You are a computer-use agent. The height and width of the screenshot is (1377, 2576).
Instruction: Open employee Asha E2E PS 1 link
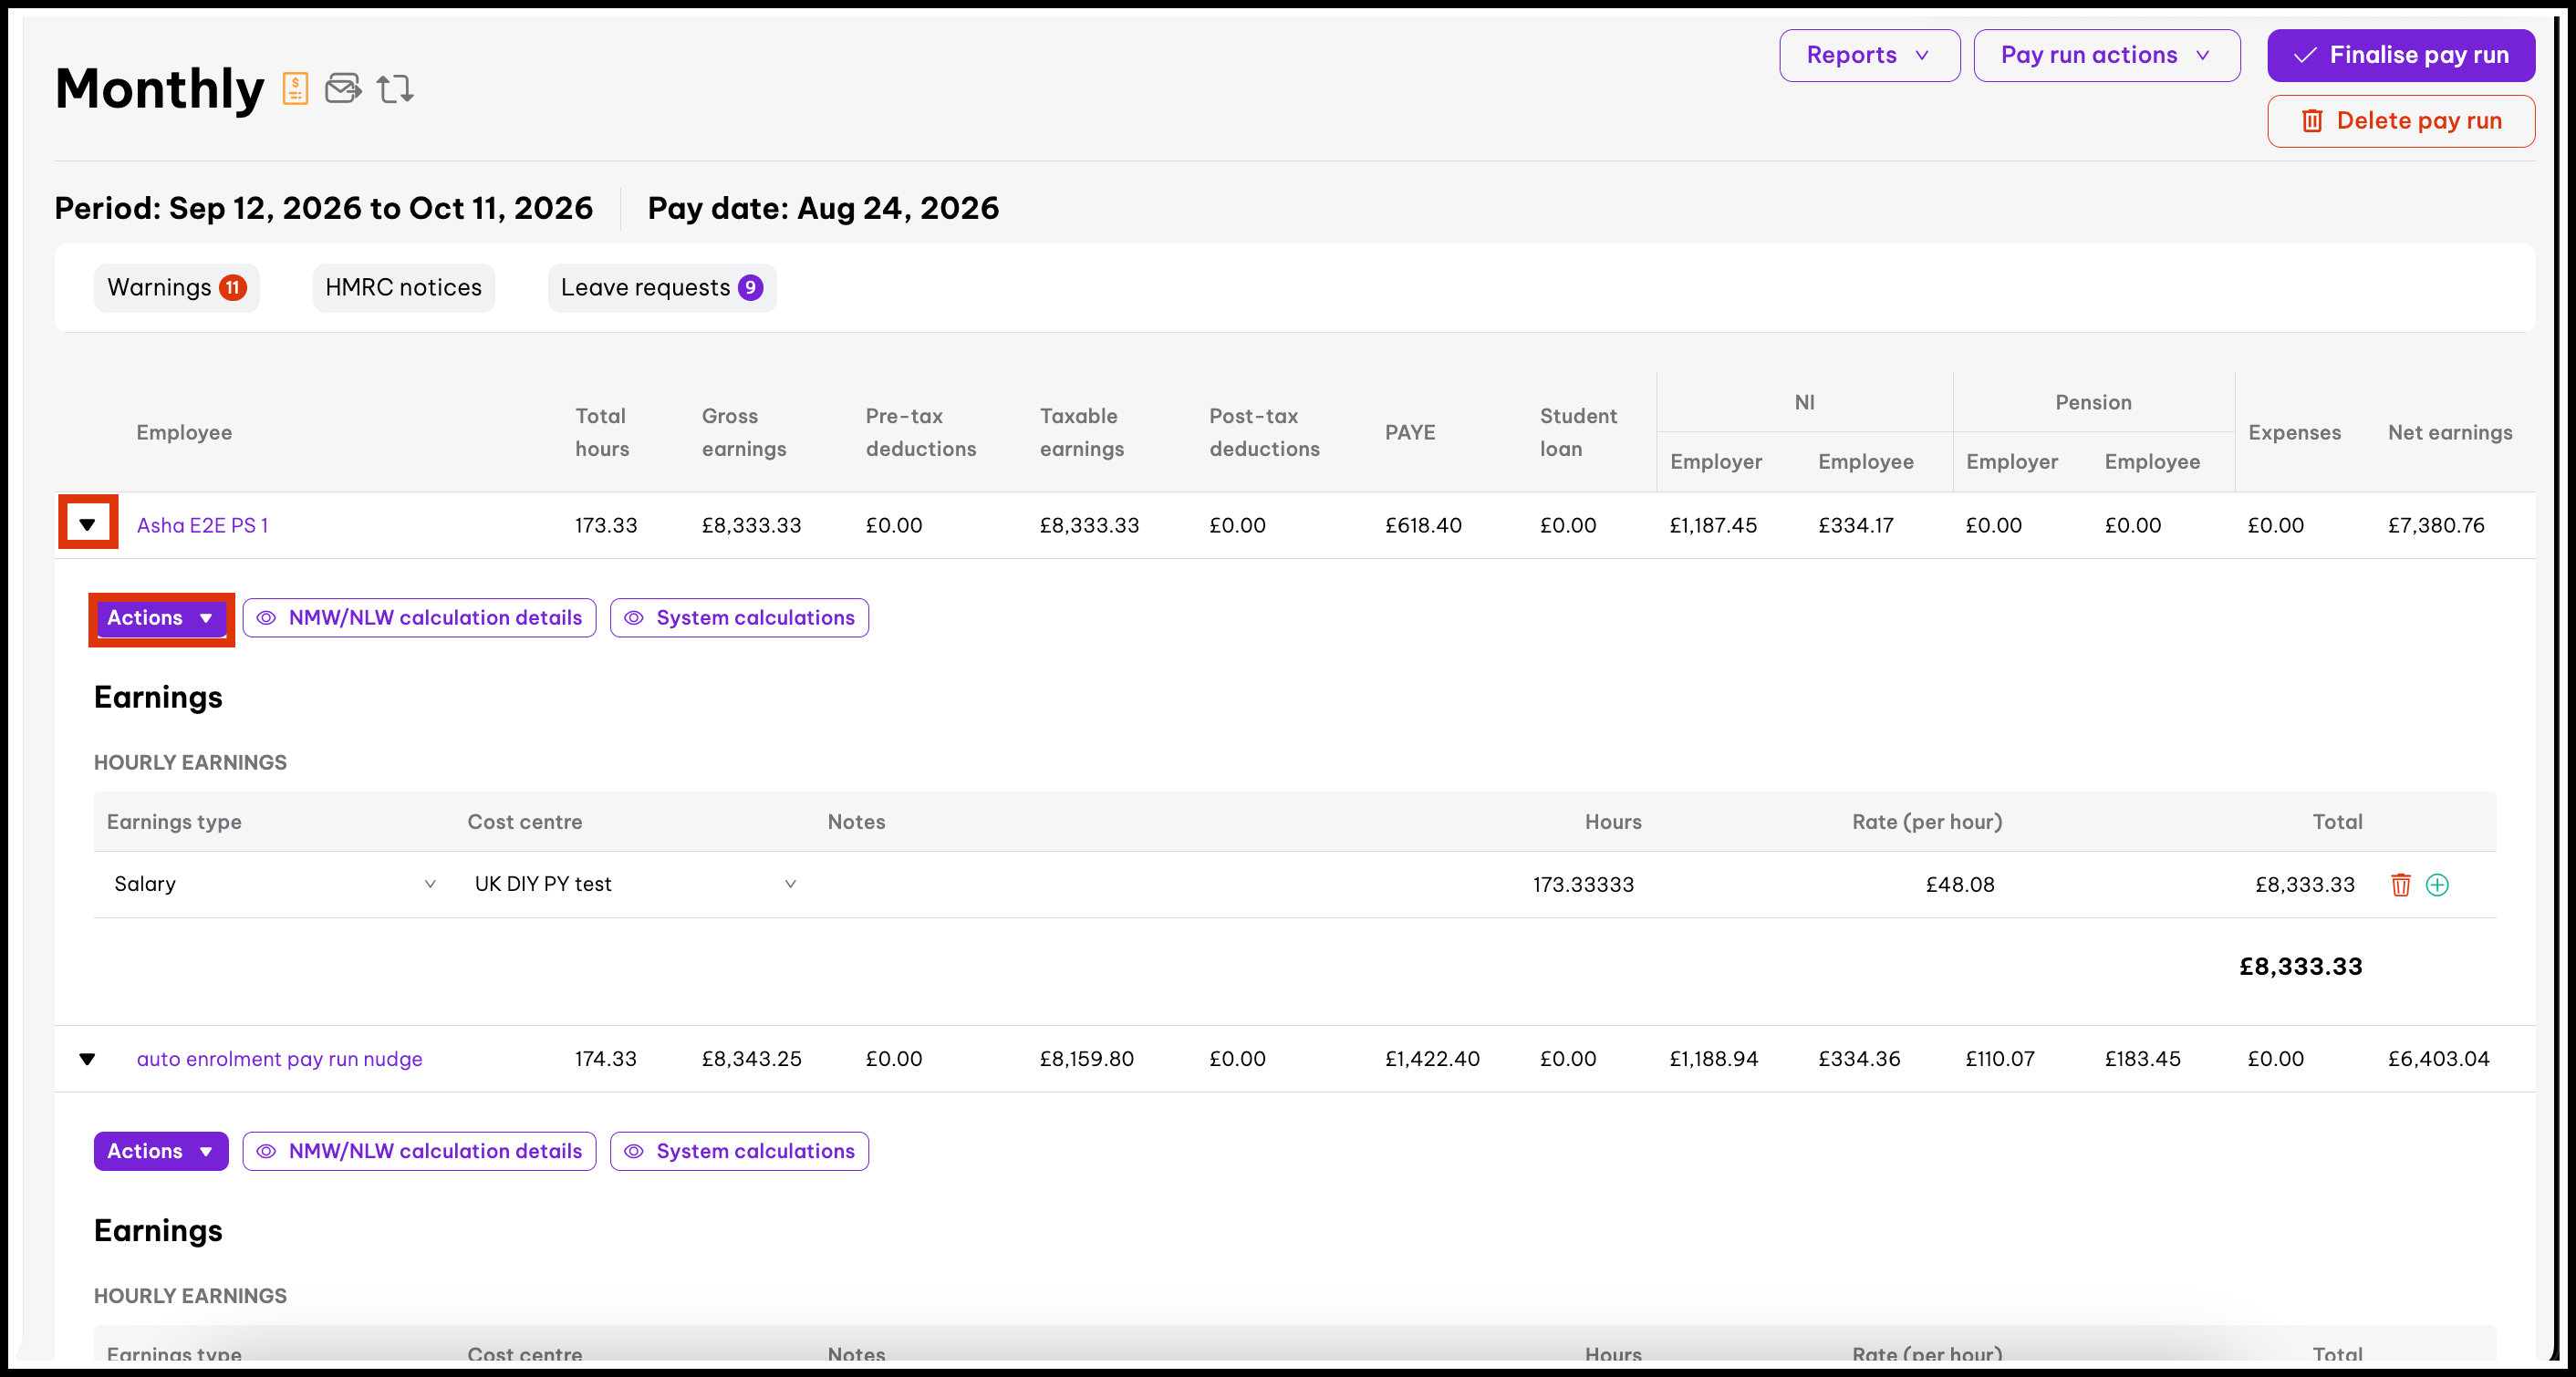203,525
